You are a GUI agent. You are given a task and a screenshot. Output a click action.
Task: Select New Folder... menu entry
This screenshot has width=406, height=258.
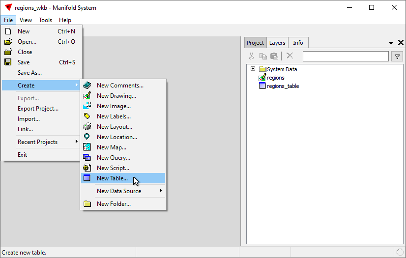(123, 204)
